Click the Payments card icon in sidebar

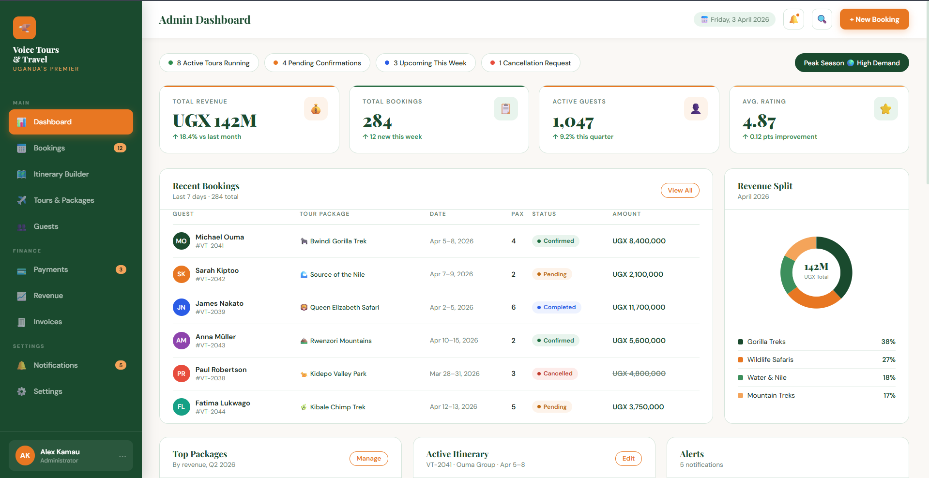pyautogui.click(x=22, y=269)
